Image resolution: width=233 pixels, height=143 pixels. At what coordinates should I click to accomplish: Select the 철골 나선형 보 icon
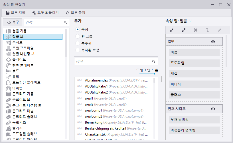[x=9, y=54]
